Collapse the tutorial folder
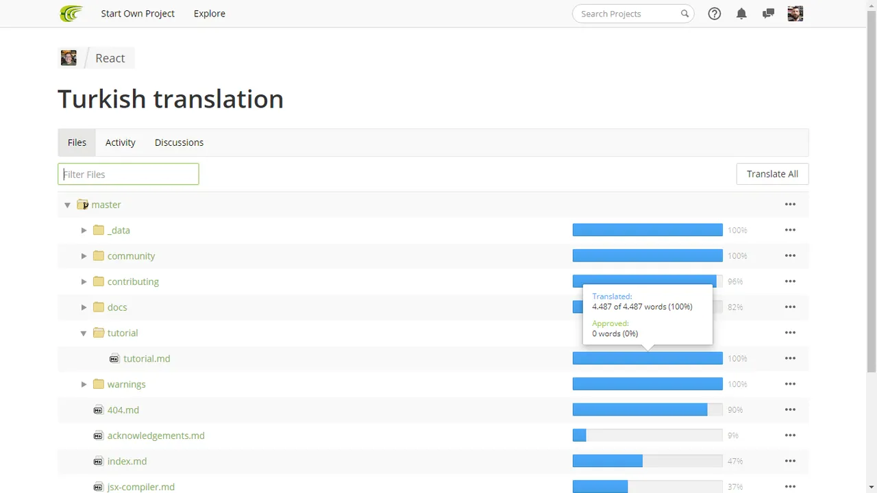877x493 pixels. [x=84, y=333]
